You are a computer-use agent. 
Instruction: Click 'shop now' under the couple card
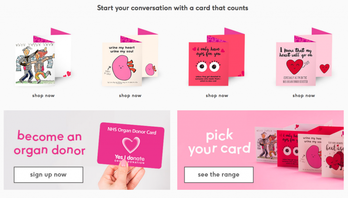click(x=43, y=96)
